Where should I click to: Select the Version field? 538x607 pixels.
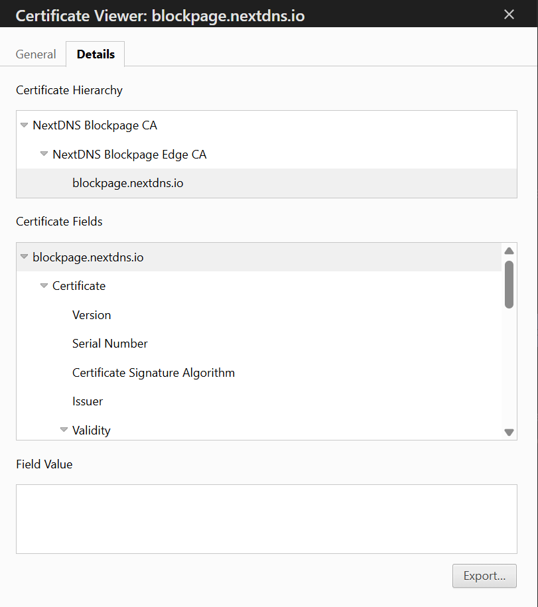[92, 315]
